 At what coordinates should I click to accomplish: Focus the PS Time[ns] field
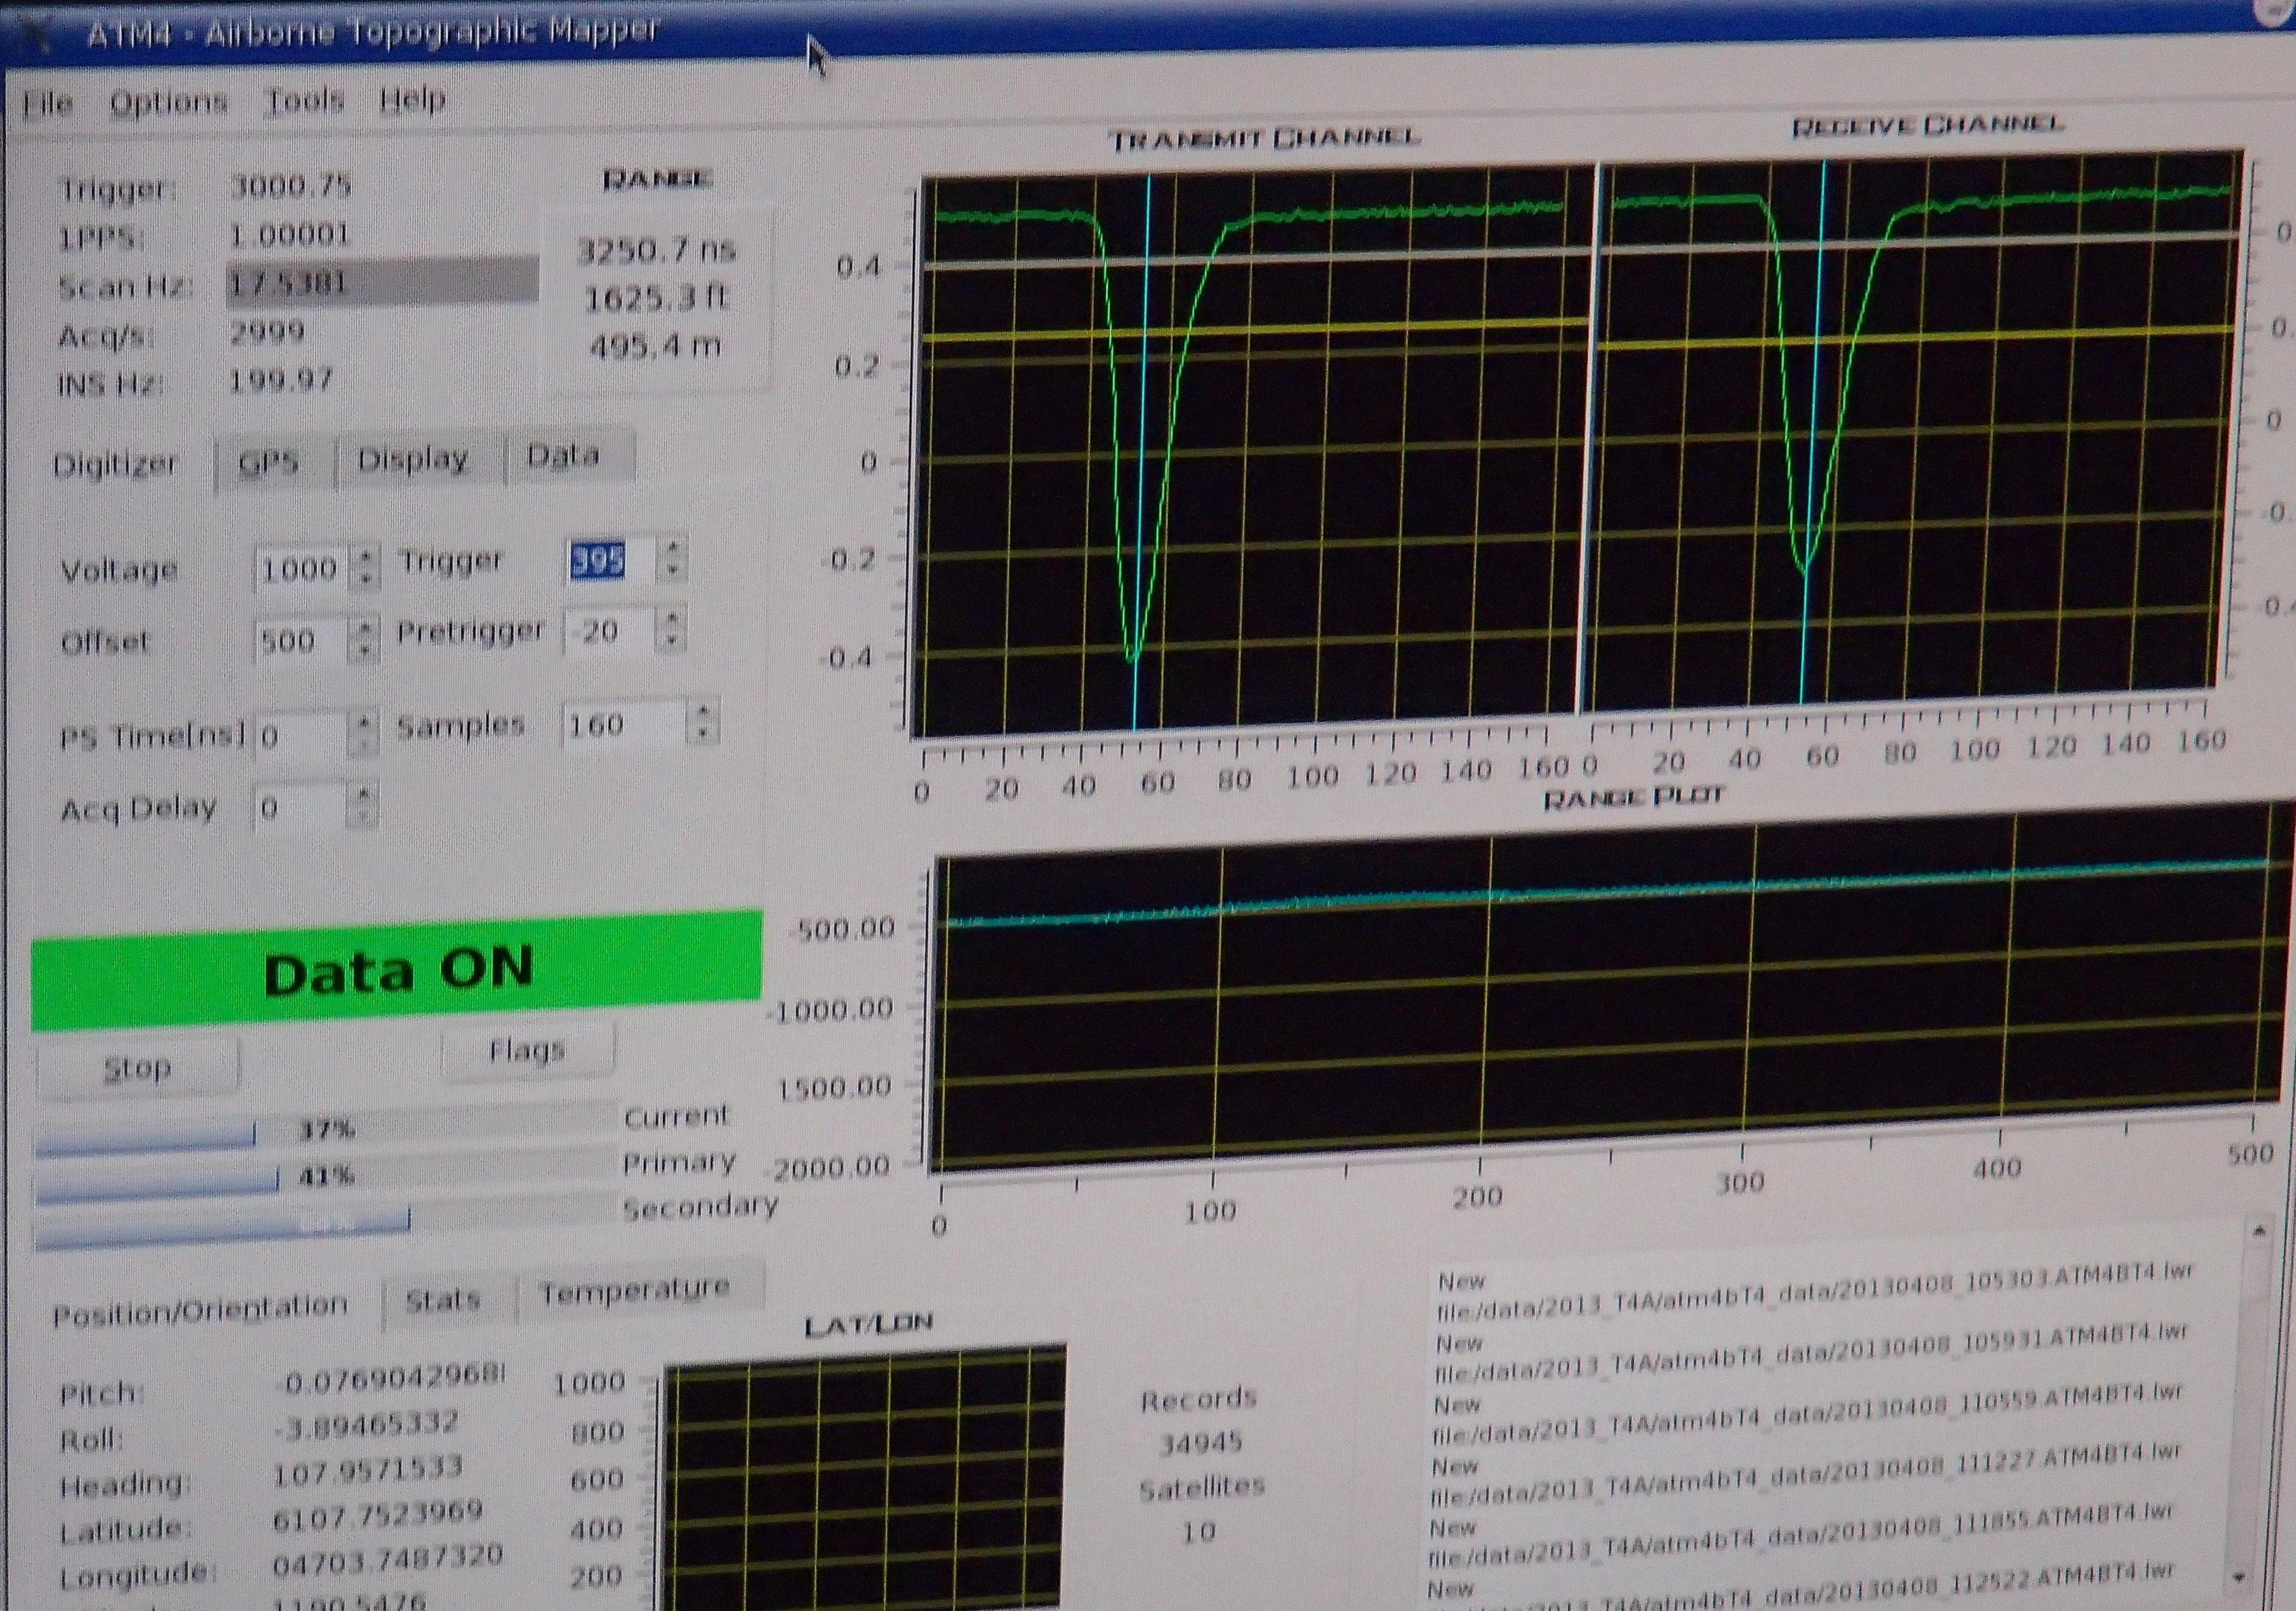302,736
